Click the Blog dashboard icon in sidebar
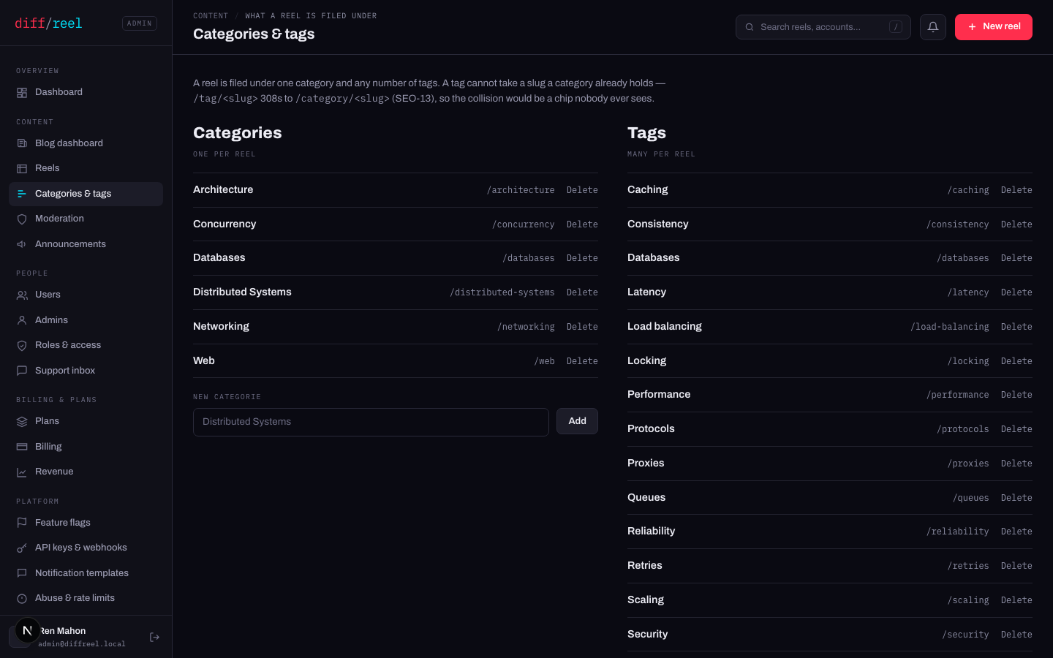 pyautogui.click(x=22, y=143)
